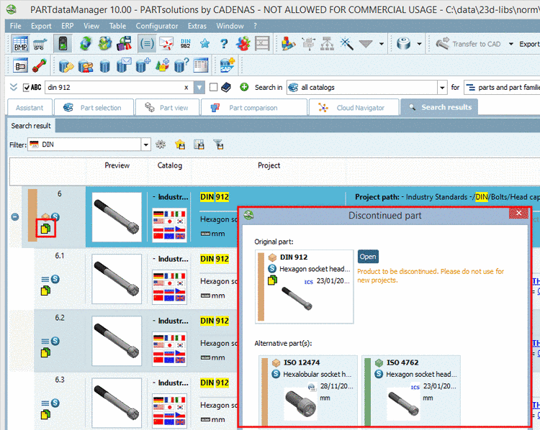540x430 pixels.
Task: Click the database with envelope icon
Action: pyautogui.click(x=124, y=65)
